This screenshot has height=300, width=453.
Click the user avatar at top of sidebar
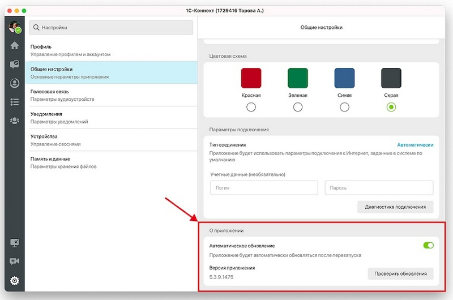pos(15,27)
